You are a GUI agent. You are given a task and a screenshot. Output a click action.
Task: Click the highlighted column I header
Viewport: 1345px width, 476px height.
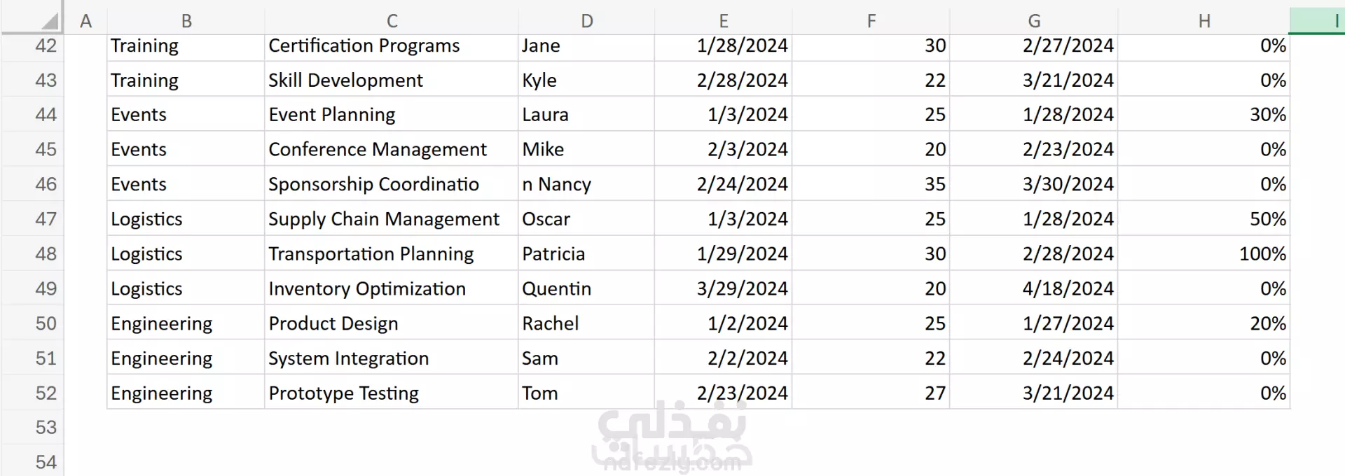pos(1318,21)
